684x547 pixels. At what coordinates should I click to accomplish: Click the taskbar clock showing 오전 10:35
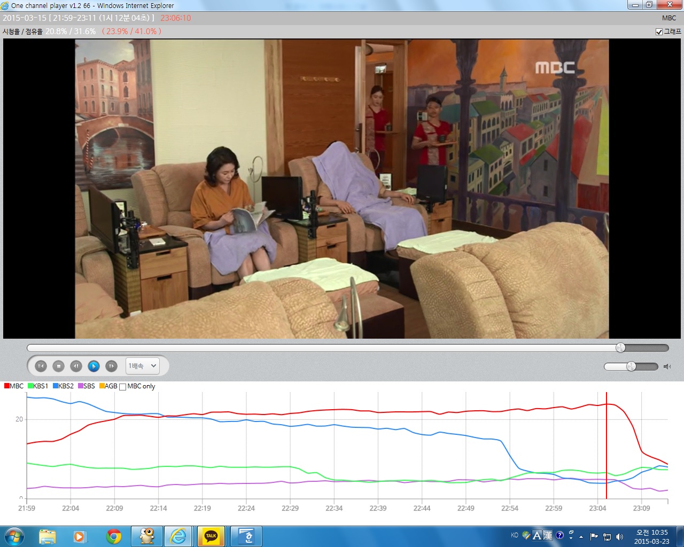[x=651, y=536]
